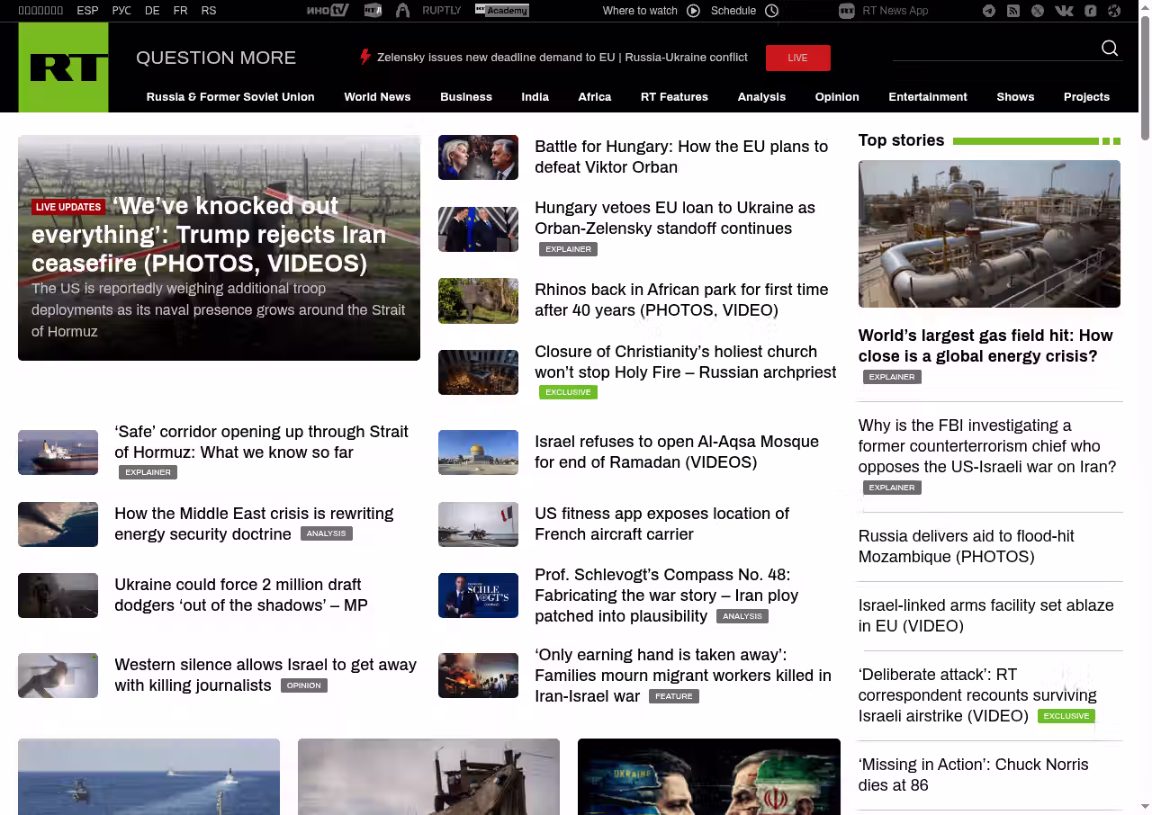Open the RSS feed icon
This screenshot has width=1152, height=815.
coord(1013,11)
